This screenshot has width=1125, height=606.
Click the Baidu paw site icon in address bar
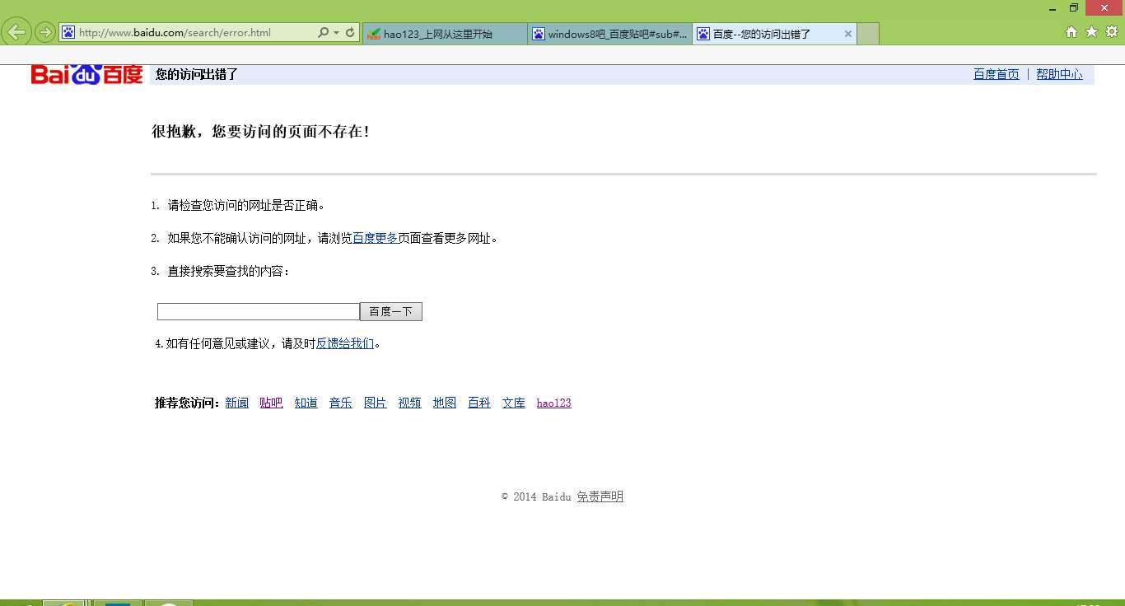pyautogui.click(x=68, y=33)
